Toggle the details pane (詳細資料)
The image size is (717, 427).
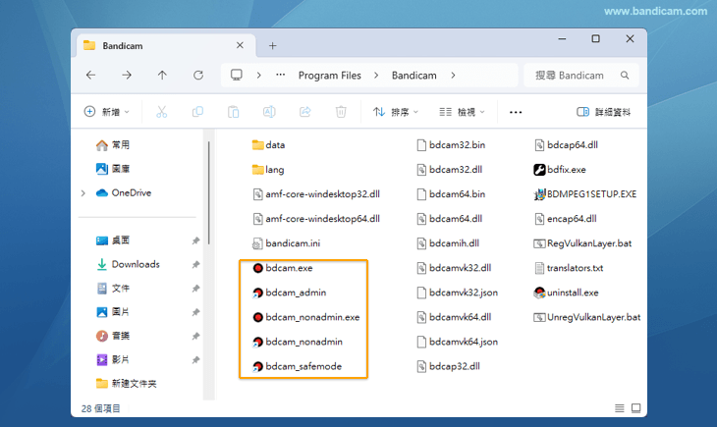604,112
